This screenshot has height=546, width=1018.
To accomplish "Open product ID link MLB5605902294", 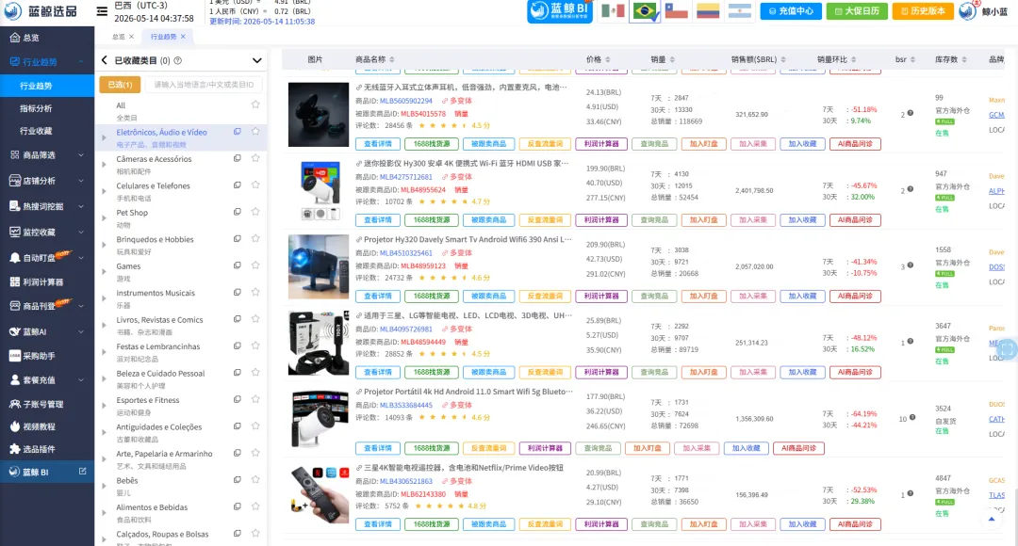I will click(x=405, y=101).
